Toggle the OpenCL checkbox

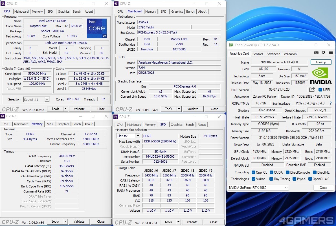tap(254, 172)
